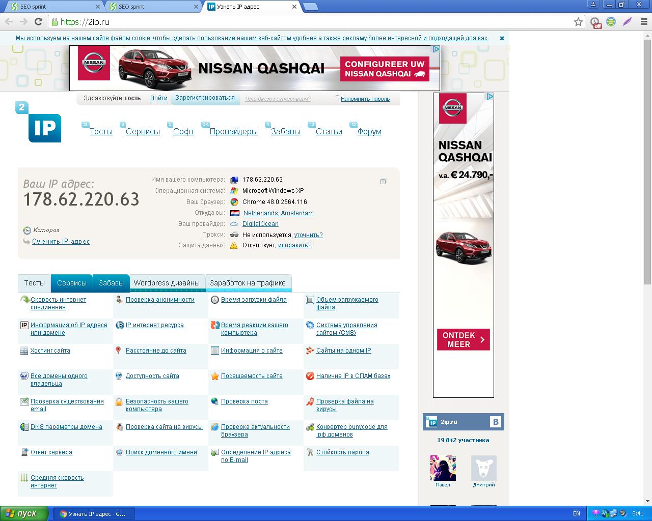Screen dimensions: 652x521
Task: Open a new browser tab
Action: click(x=311, y=7)
